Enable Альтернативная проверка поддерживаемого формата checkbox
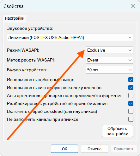The height and width of the screenshot is (156, 140). [131, 95]
